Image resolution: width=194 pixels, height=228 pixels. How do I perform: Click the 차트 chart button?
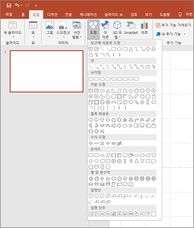coord(145,28)
